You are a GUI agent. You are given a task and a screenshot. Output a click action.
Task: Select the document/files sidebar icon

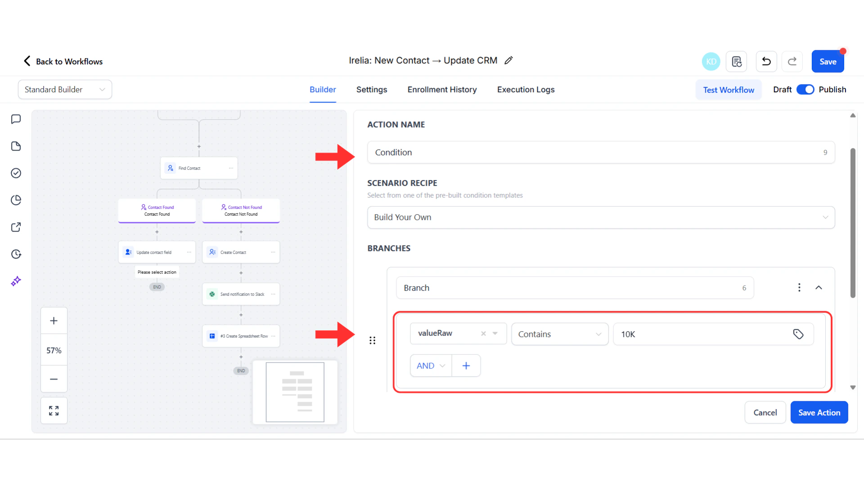[x=16, y=146]
